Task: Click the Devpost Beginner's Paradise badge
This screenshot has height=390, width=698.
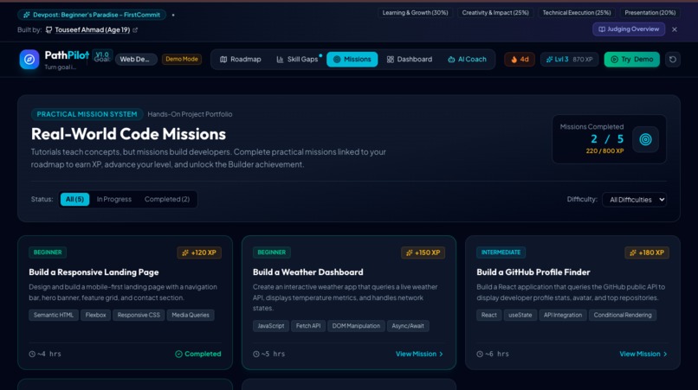Action: (92, 15)
